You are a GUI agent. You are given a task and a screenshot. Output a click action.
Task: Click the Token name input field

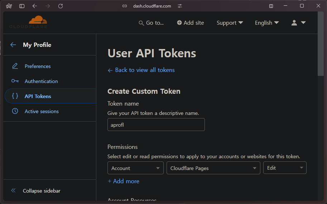156,125
